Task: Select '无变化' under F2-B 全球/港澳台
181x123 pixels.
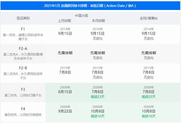Action: point(149,77)
